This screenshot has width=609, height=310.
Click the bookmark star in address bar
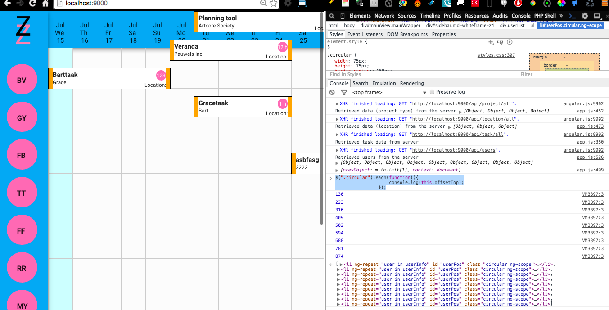point(273,4)
